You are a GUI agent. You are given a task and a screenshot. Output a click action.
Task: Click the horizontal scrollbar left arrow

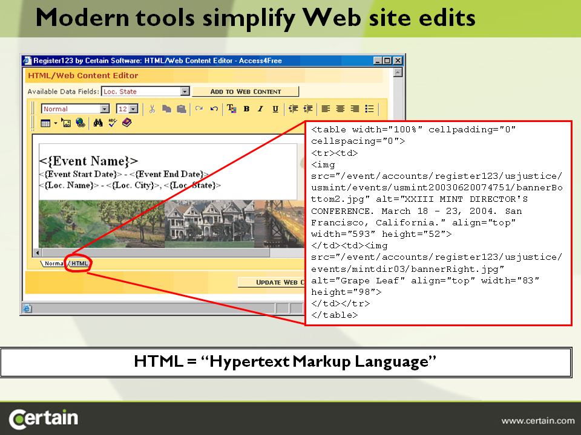click(37, 253)
